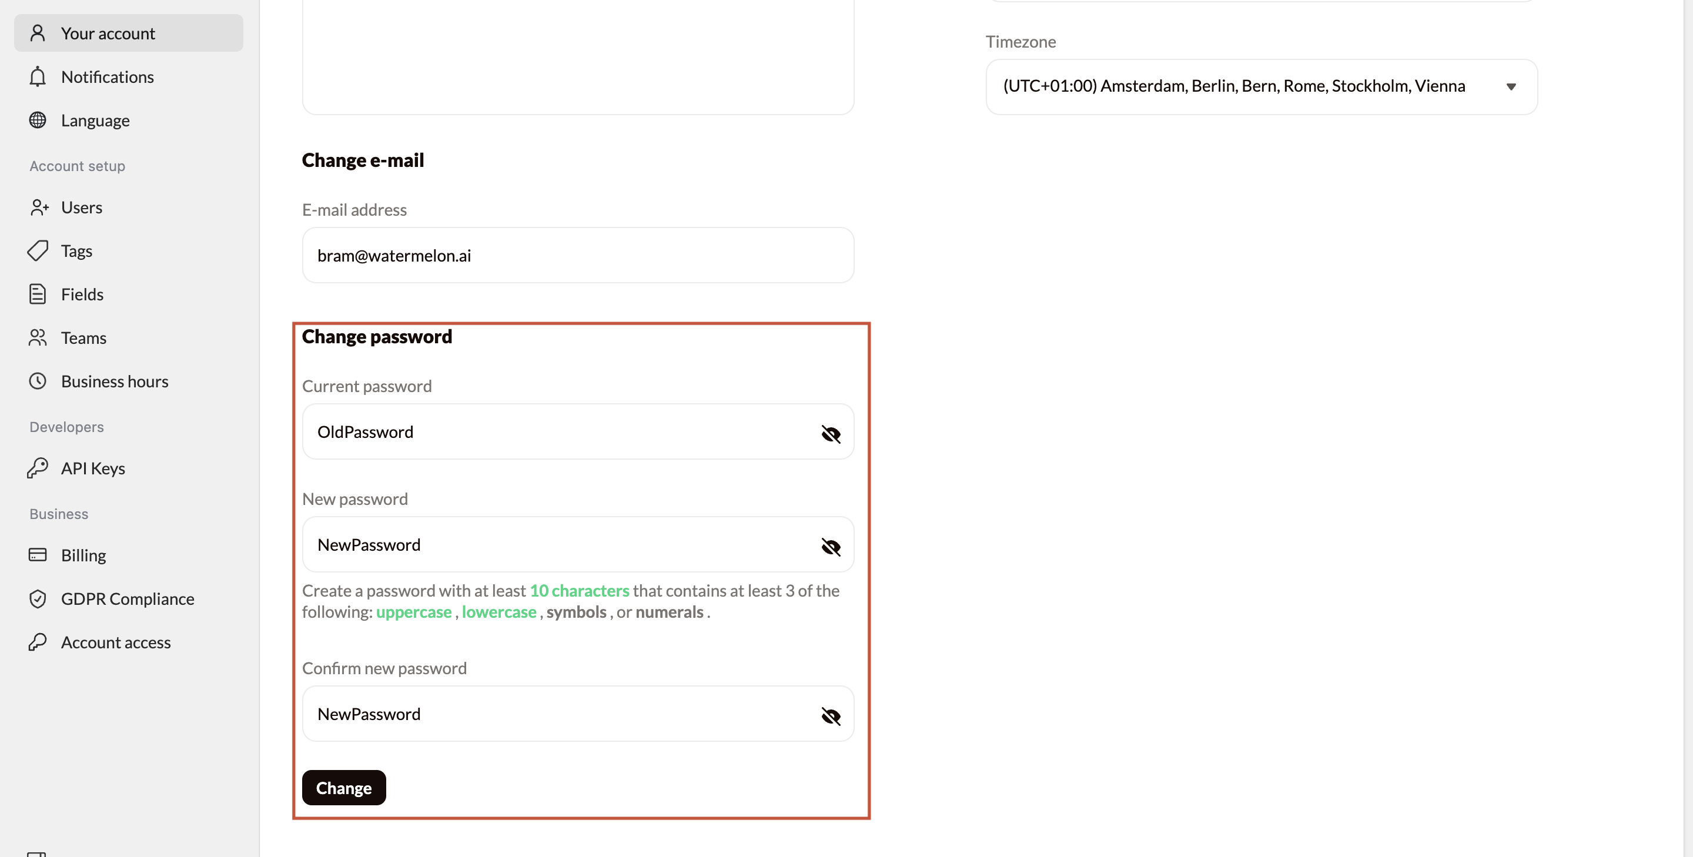Select Your account highlighted item

coord(108,32)
